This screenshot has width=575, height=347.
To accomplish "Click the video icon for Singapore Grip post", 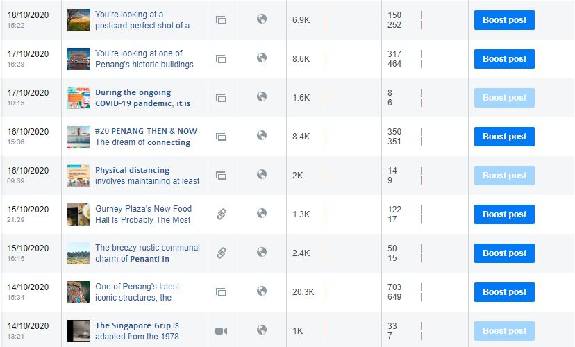I will pyautogui.click(x=221, y=331).
